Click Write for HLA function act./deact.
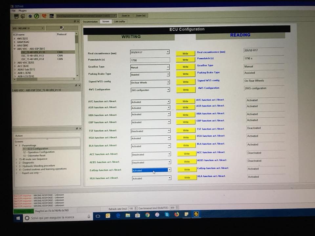The height and width of the screenshot is (236, 315). (x=187, y=177)
